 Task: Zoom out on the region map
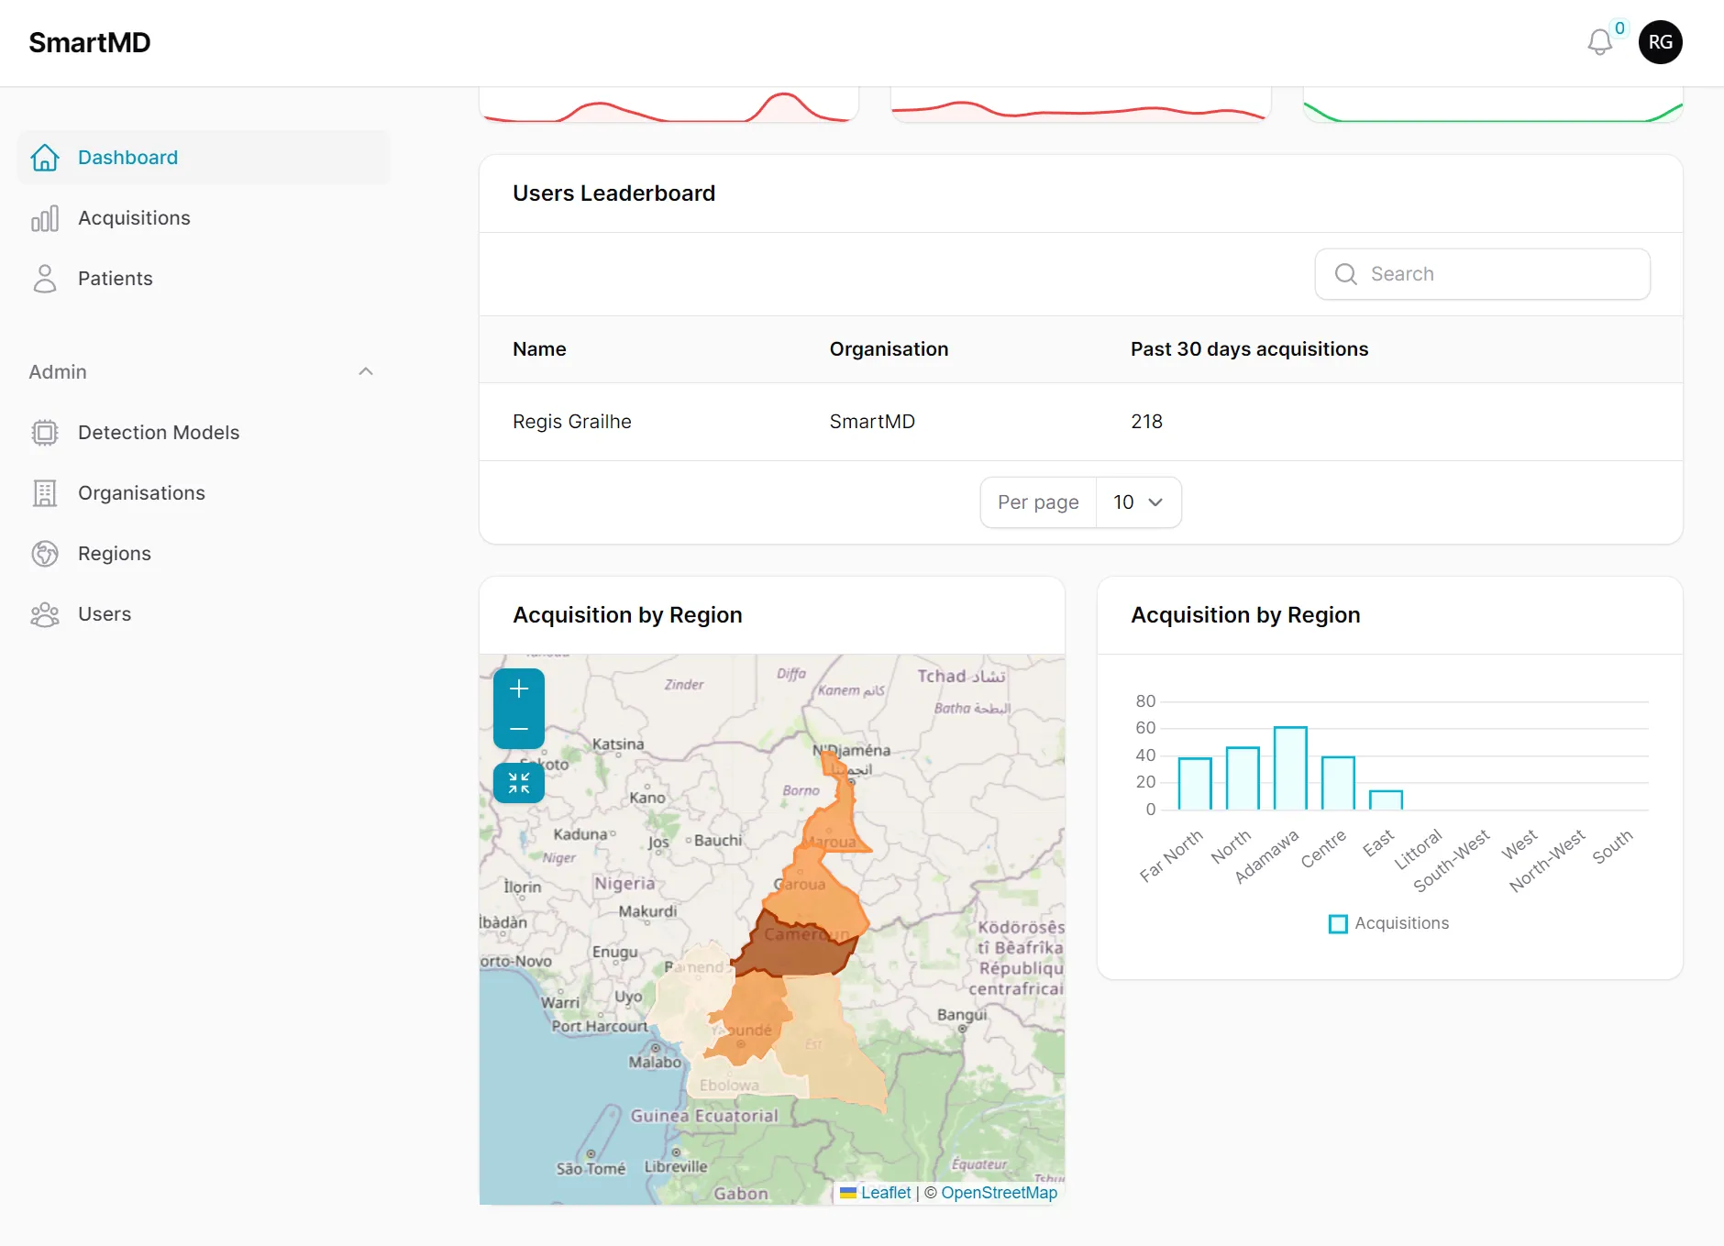pos(519,729)
